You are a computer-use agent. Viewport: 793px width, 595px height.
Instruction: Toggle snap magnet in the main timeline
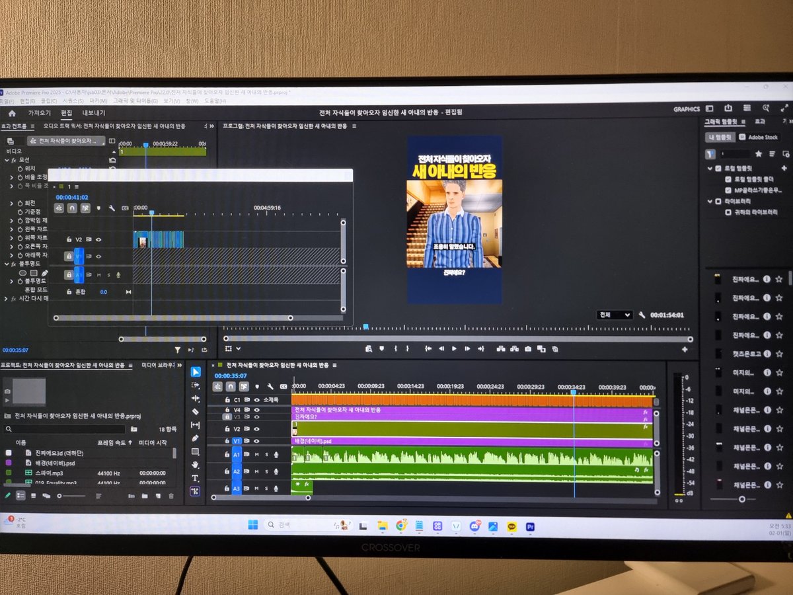click(x=231, y=386)
